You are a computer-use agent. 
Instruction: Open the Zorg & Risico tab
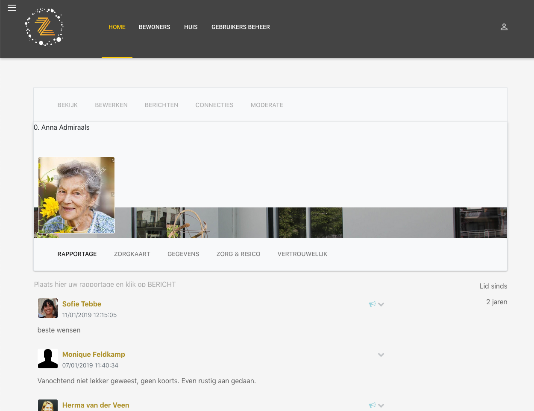tap(238, 254)
